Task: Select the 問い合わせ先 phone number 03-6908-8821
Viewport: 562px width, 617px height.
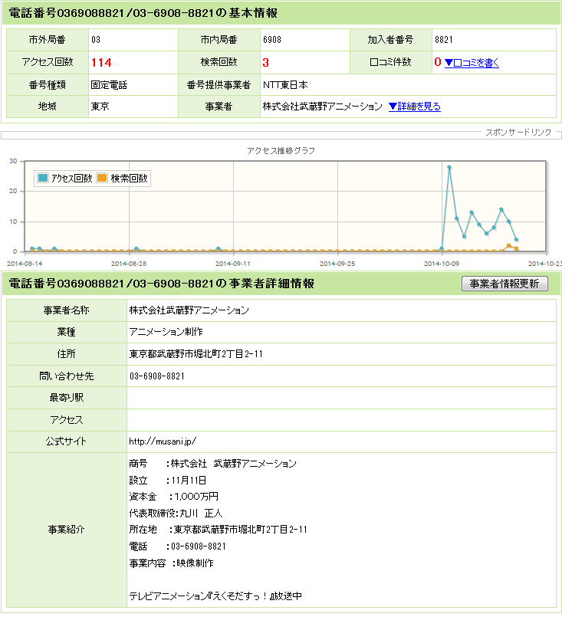Action: point(157,376)
